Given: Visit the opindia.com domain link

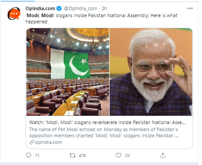Looking at the screenshot, I should click(48, 142).
